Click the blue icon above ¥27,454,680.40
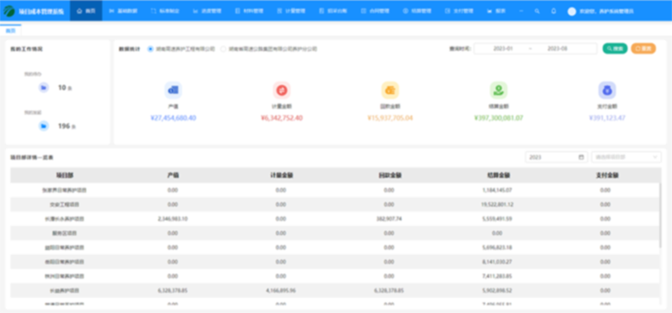Image resolution: width=672 pixels, height=313 pixels. click(173, 91)
